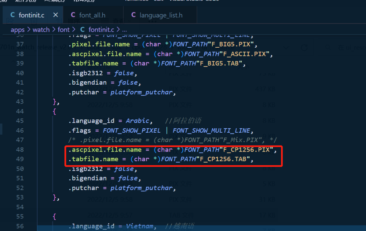The height and width of the screenshot is (231, 366).
Task: Close the fontinit.c tab
Action: 55,15
